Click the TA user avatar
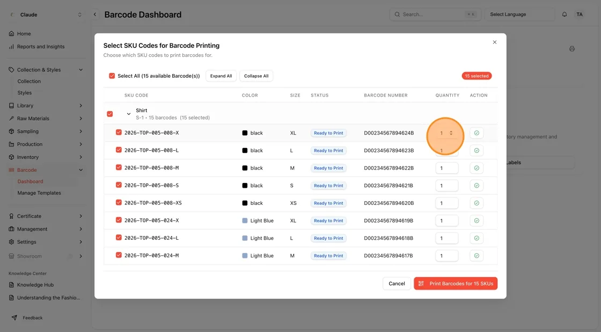 [x=579, y=14]
